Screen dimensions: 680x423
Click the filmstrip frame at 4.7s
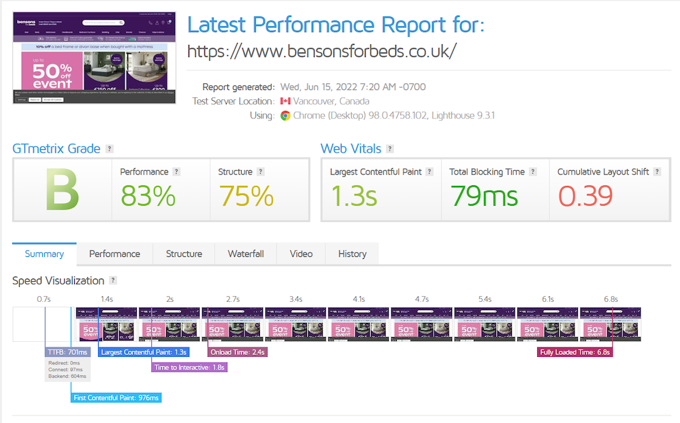point(421,324)
